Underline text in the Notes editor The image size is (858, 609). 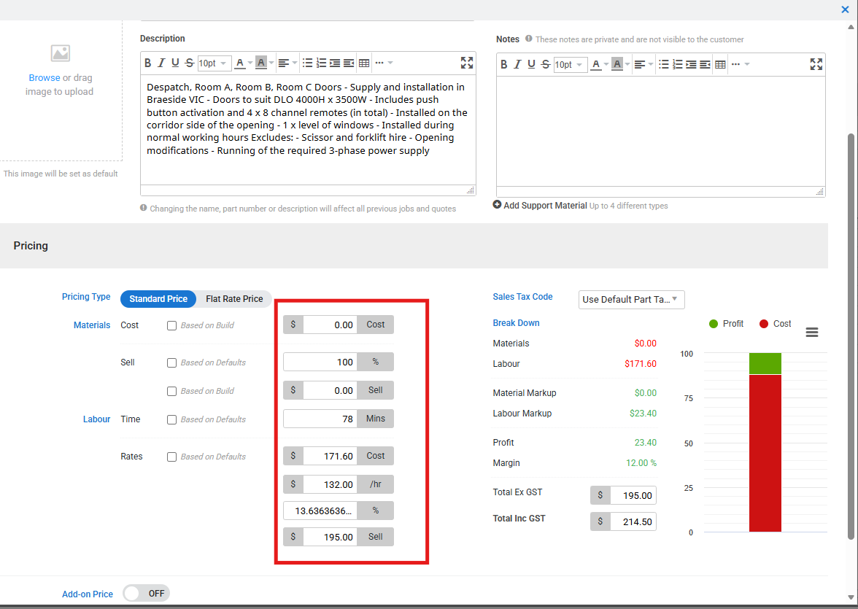point(531,65)
